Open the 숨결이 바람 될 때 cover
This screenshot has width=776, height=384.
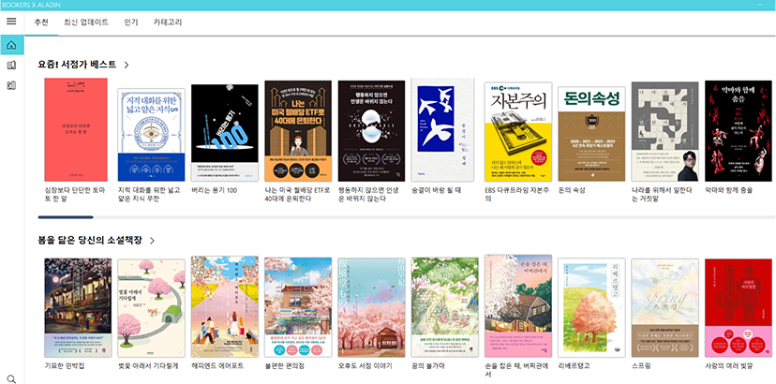(x=442, y=129)
